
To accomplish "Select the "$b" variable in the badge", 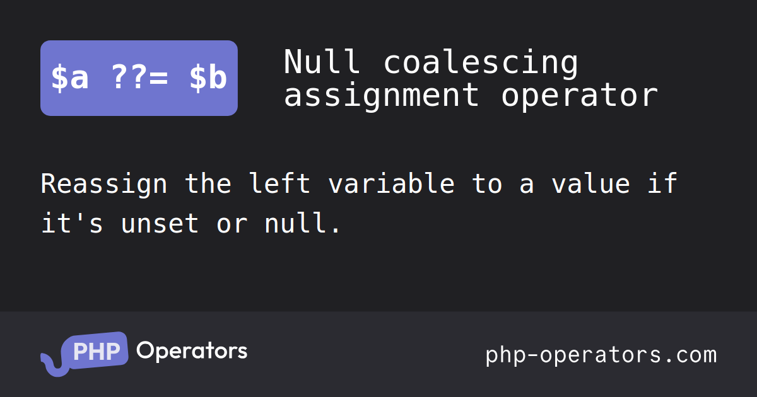I will point(208,79).
